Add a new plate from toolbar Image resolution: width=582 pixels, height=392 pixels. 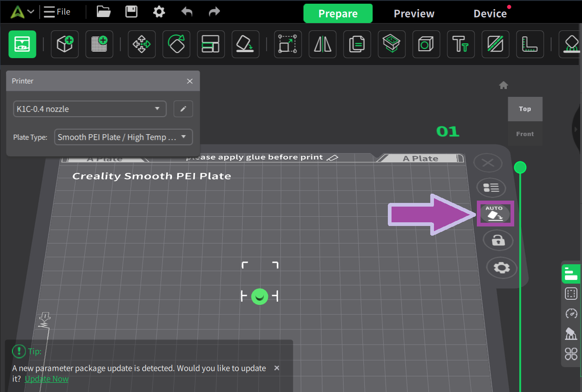pos(99,44)
